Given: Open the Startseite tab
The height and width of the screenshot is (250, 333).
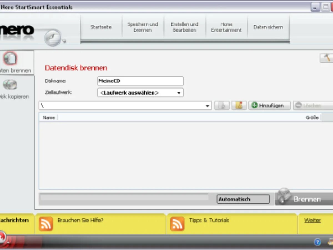Looking at the screenshot, I should pos(101,27).
